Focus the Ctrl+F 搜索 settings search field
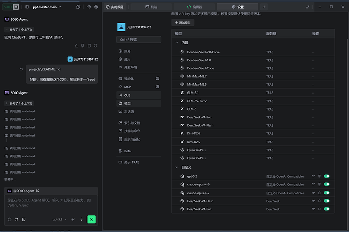Viewport: 349px width, 232px height. [139, 40]
